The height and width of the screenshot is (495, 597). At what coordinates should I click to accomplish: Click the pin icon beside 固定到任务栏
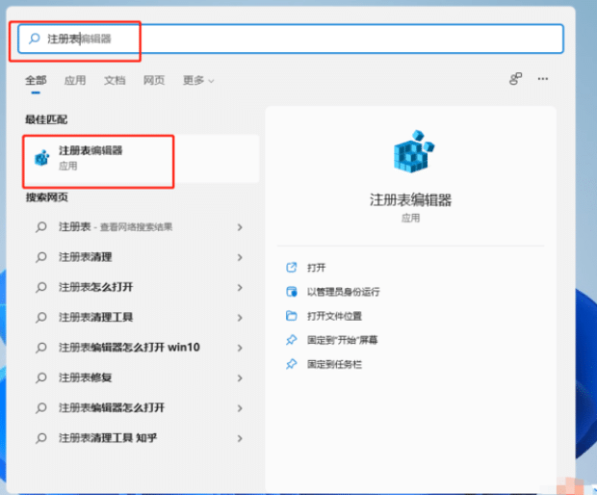[291, 364]
